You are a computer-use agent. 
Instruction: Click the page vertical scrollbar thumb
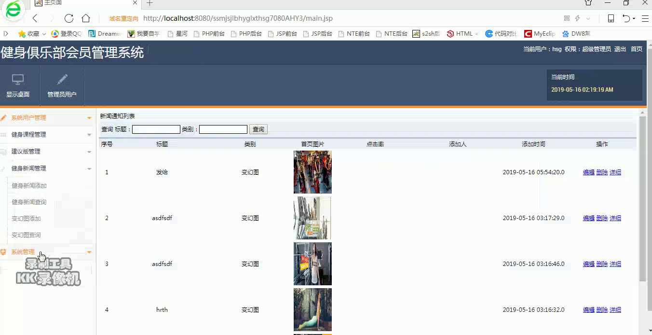tap(642, 198)
